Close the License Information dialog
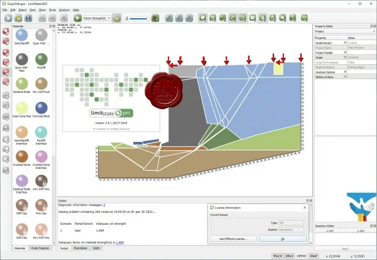This screenshot has height=260, width=377. 305,207
